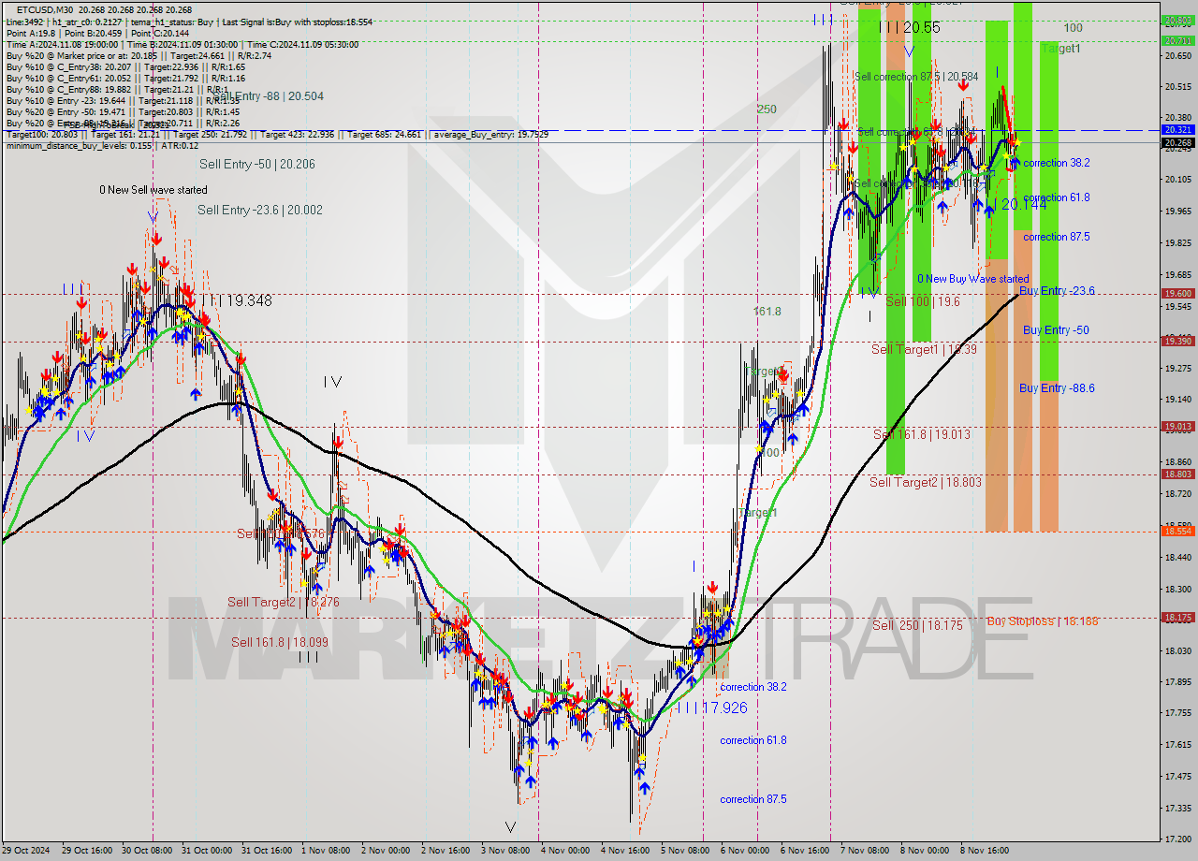Select the 'Sell 100 | 19.6' label
Screen dimensions: 1198x861
coord(923,300)
